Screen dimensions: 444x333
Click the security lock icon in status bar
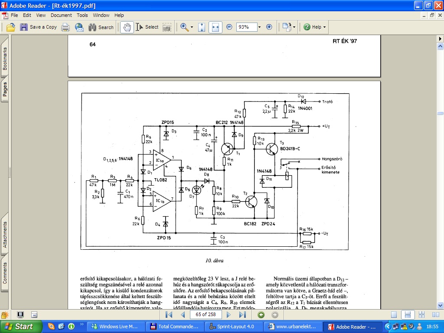pos(5,315)
